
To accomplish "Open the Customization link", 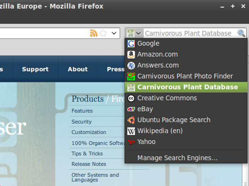I will (x=89, y=132).
